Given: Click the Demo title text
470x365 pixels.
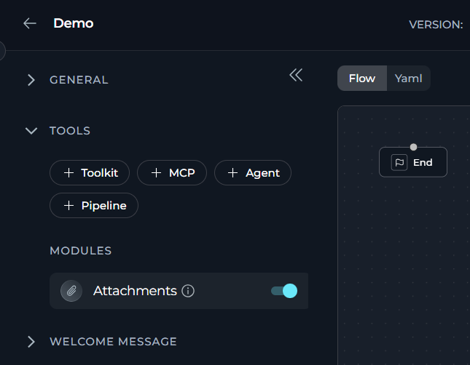Looking at the screenshot, I should pyautogui.click(x=74, y=23).
